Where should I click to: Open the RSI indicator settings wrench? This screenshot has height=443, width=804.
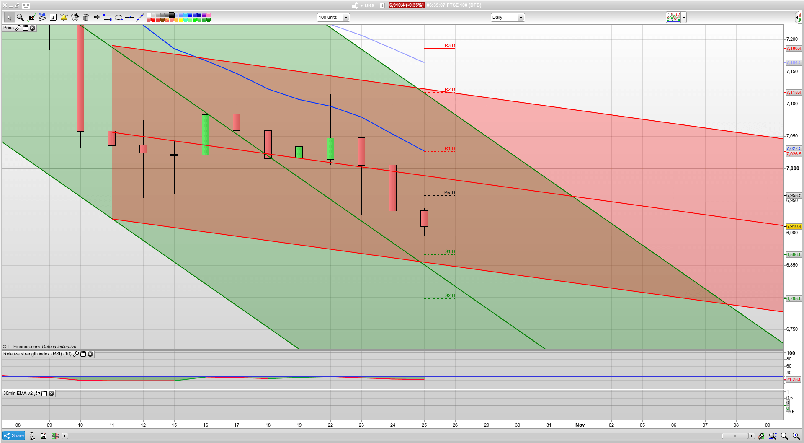(x=76, y=354)
